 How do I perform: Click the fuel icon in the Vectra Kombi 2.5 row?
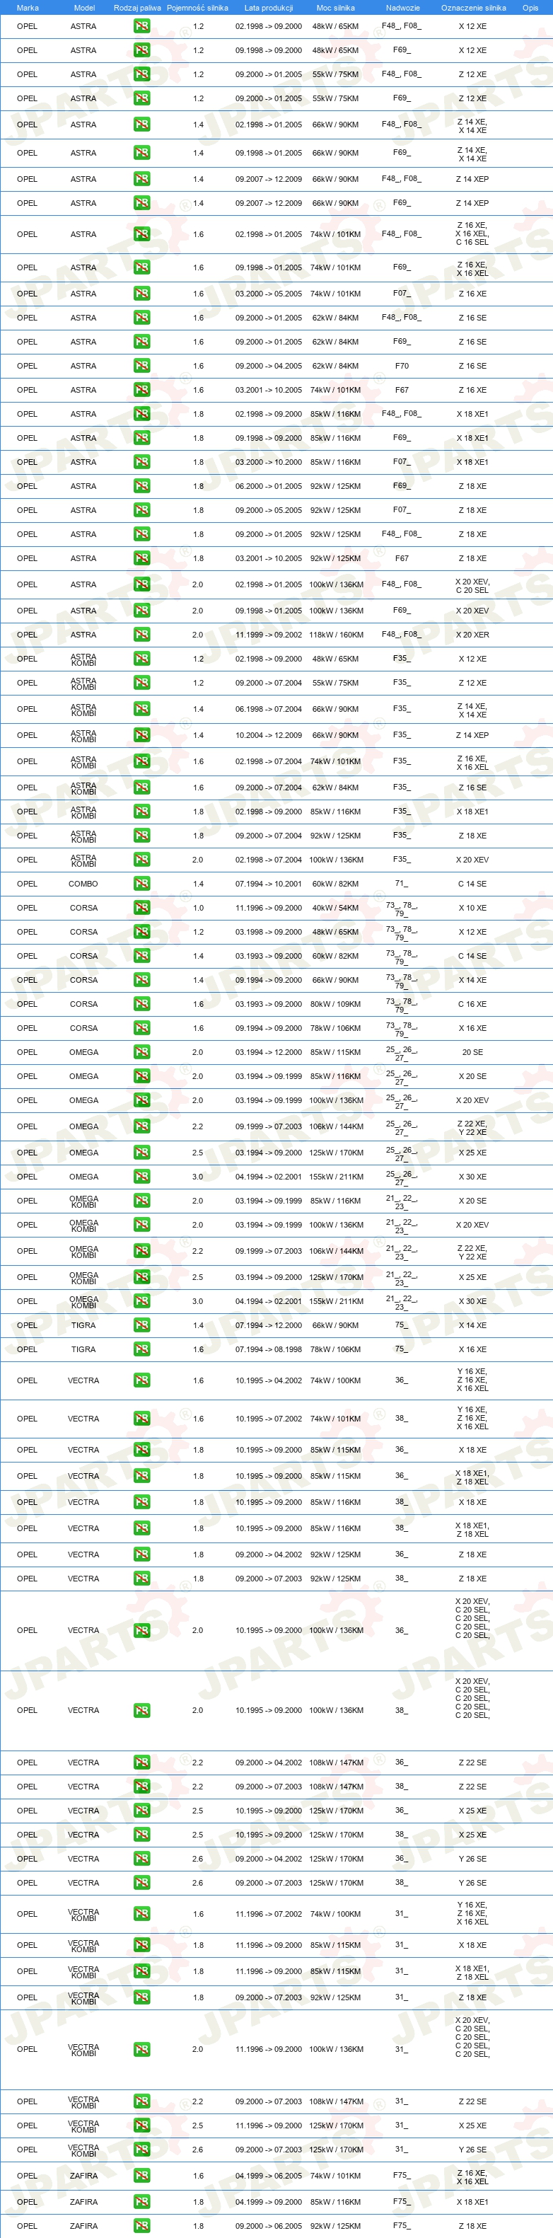tap(141, 2125)
